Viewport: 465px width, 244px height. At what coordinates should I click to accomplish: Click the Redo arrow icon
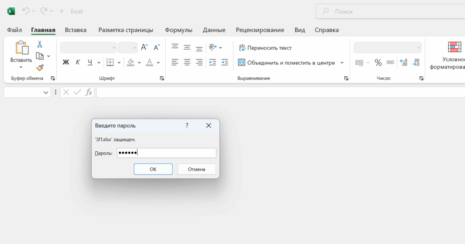coord(44,11)
